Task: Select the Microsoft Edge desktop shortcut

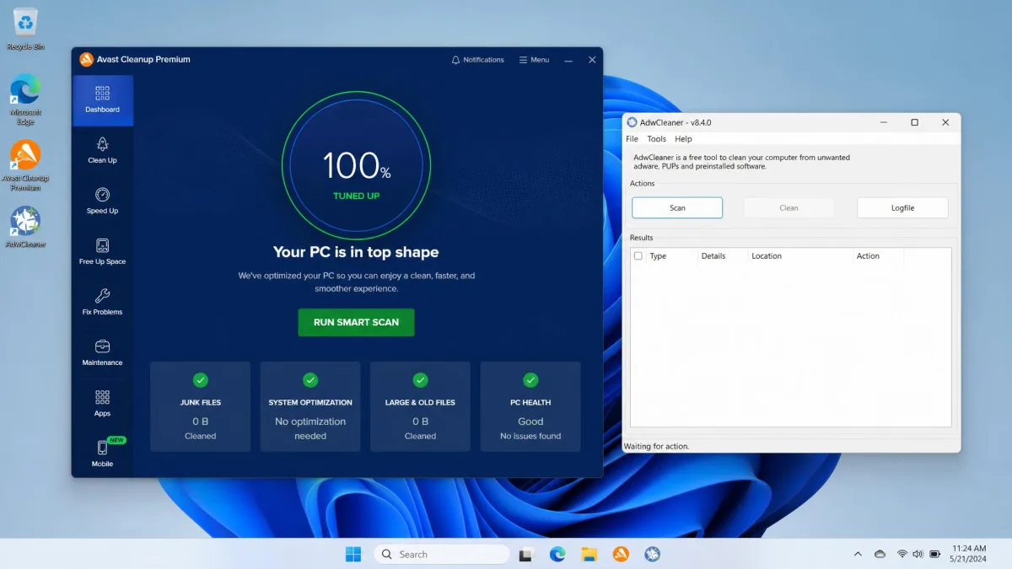Action: coord(25,99)
